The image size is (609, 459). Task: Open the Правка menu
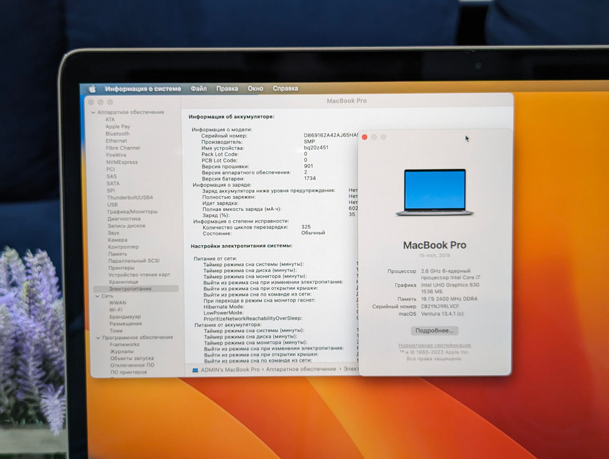tap(227, 89)
